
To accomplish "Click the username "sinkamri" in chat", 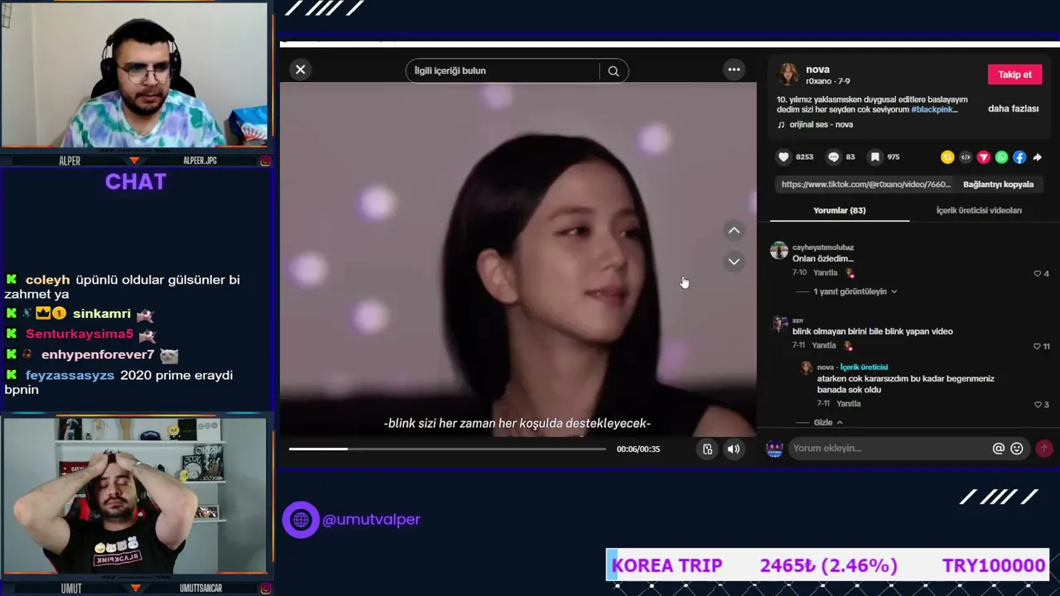I will click(x=102, y=314).
